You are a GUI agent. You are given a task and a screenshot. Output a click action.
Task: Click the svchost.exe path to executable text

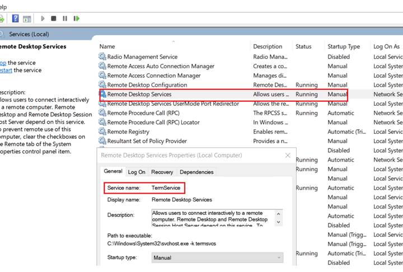pyautogui.click(x=161, y=243)
